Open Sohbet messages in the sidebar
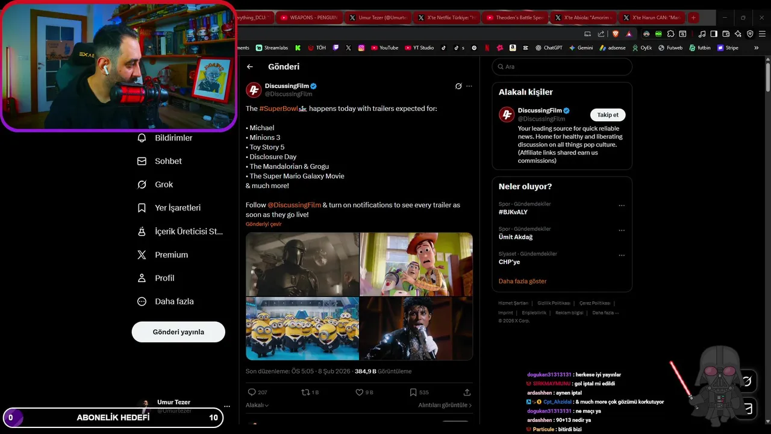Image resolution: width=771 pixels, height=434 pixels. [160, 162]
